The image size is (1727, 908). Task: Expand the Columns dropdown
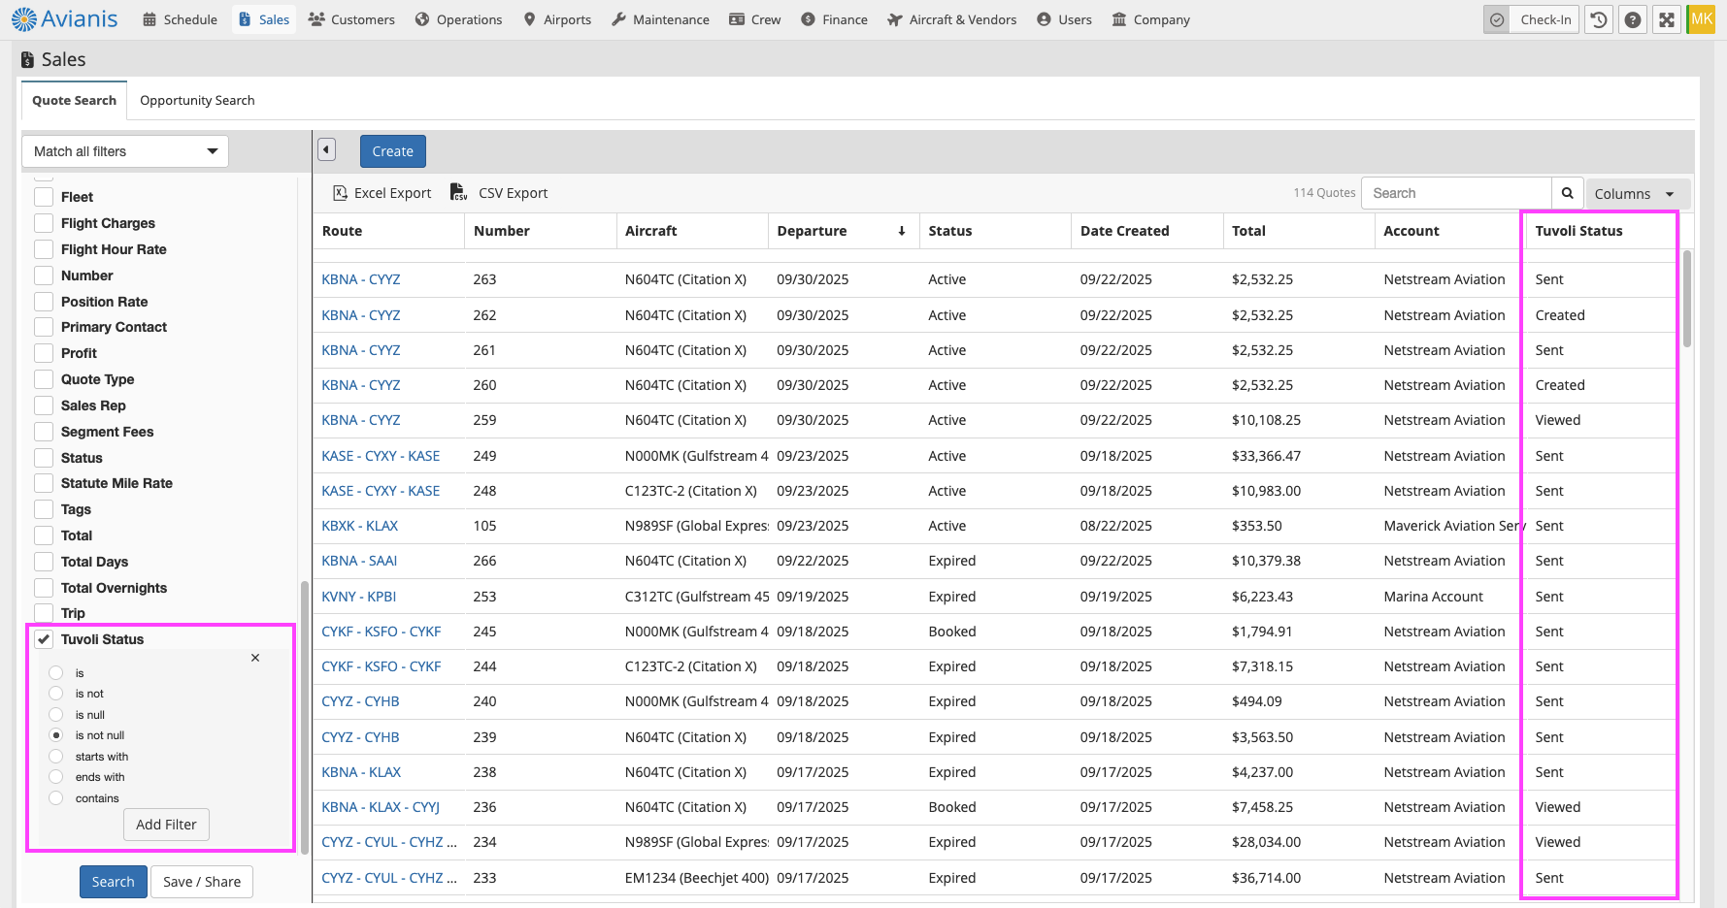[1635, 194]
